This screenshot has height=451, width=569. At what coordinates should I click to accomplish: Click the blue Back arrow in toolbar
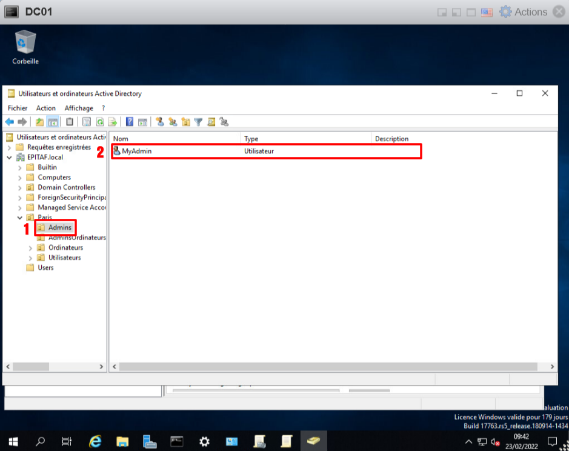click(x=10, y=122)
